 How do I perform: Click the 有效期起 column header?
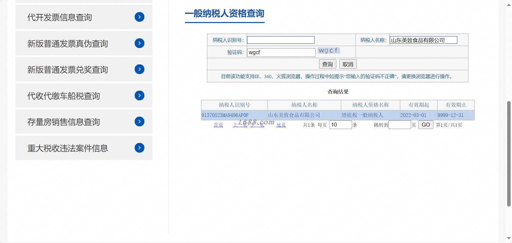[x=419, y=105]
